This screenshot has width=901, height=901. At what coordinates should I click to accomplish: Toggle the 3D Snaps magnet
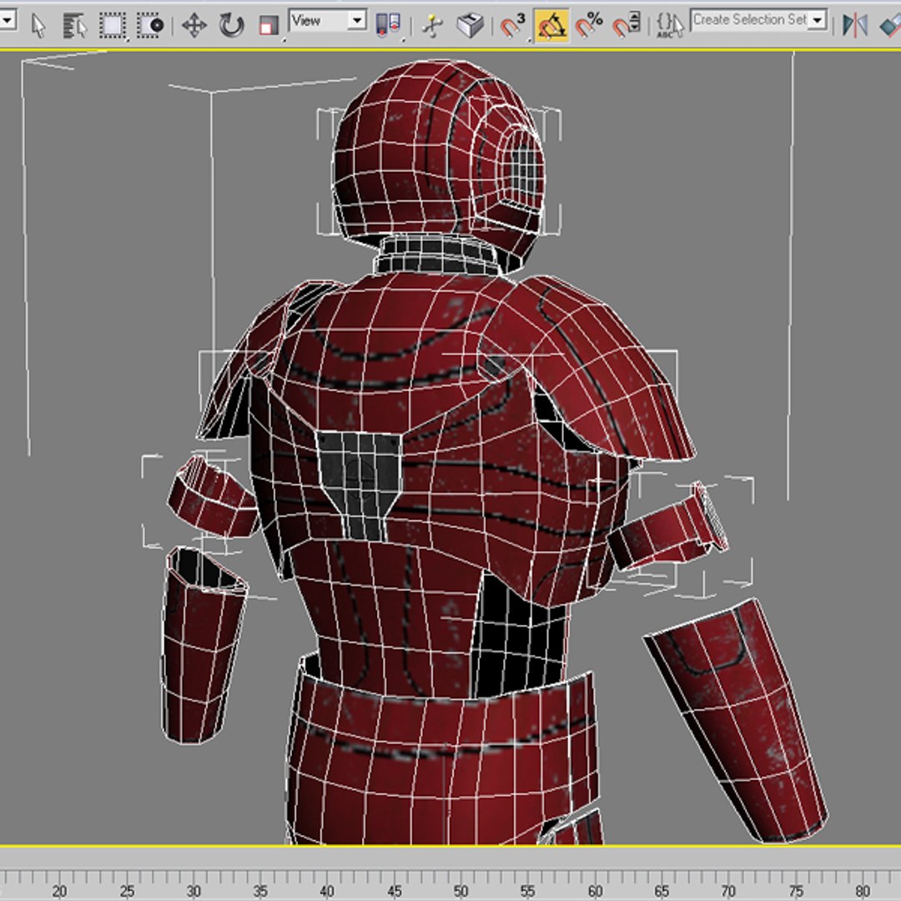(x=512, y=26)
